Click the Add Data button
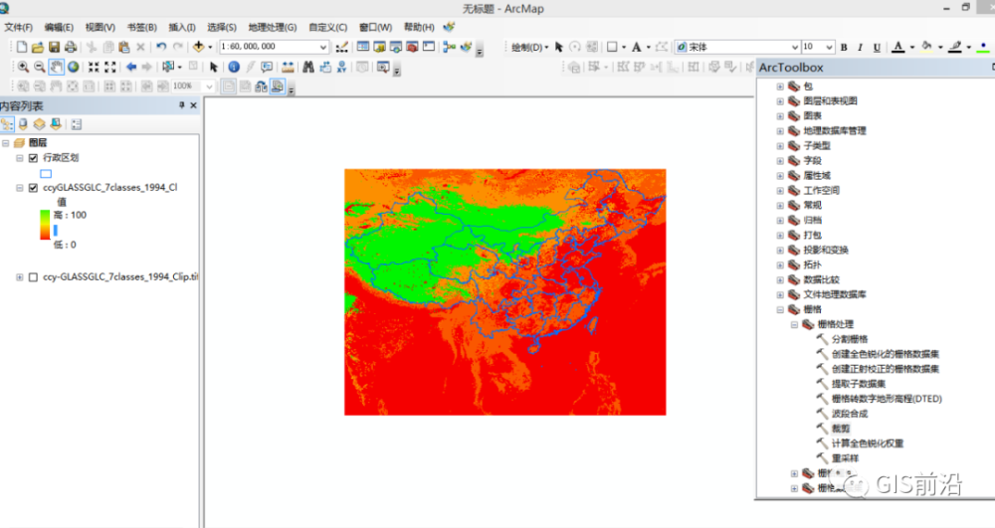The image size is (995, 528). point(199,47)
